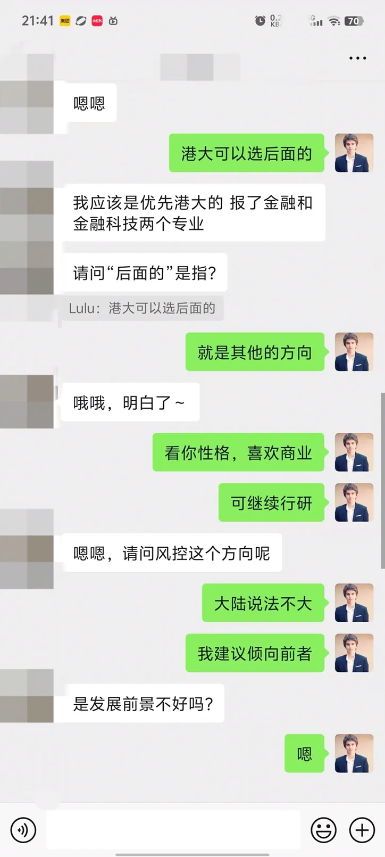The image size is (385, 857).
Task: Tap the green bubble "我建议倾向前者"
Action: click(255, 653)
